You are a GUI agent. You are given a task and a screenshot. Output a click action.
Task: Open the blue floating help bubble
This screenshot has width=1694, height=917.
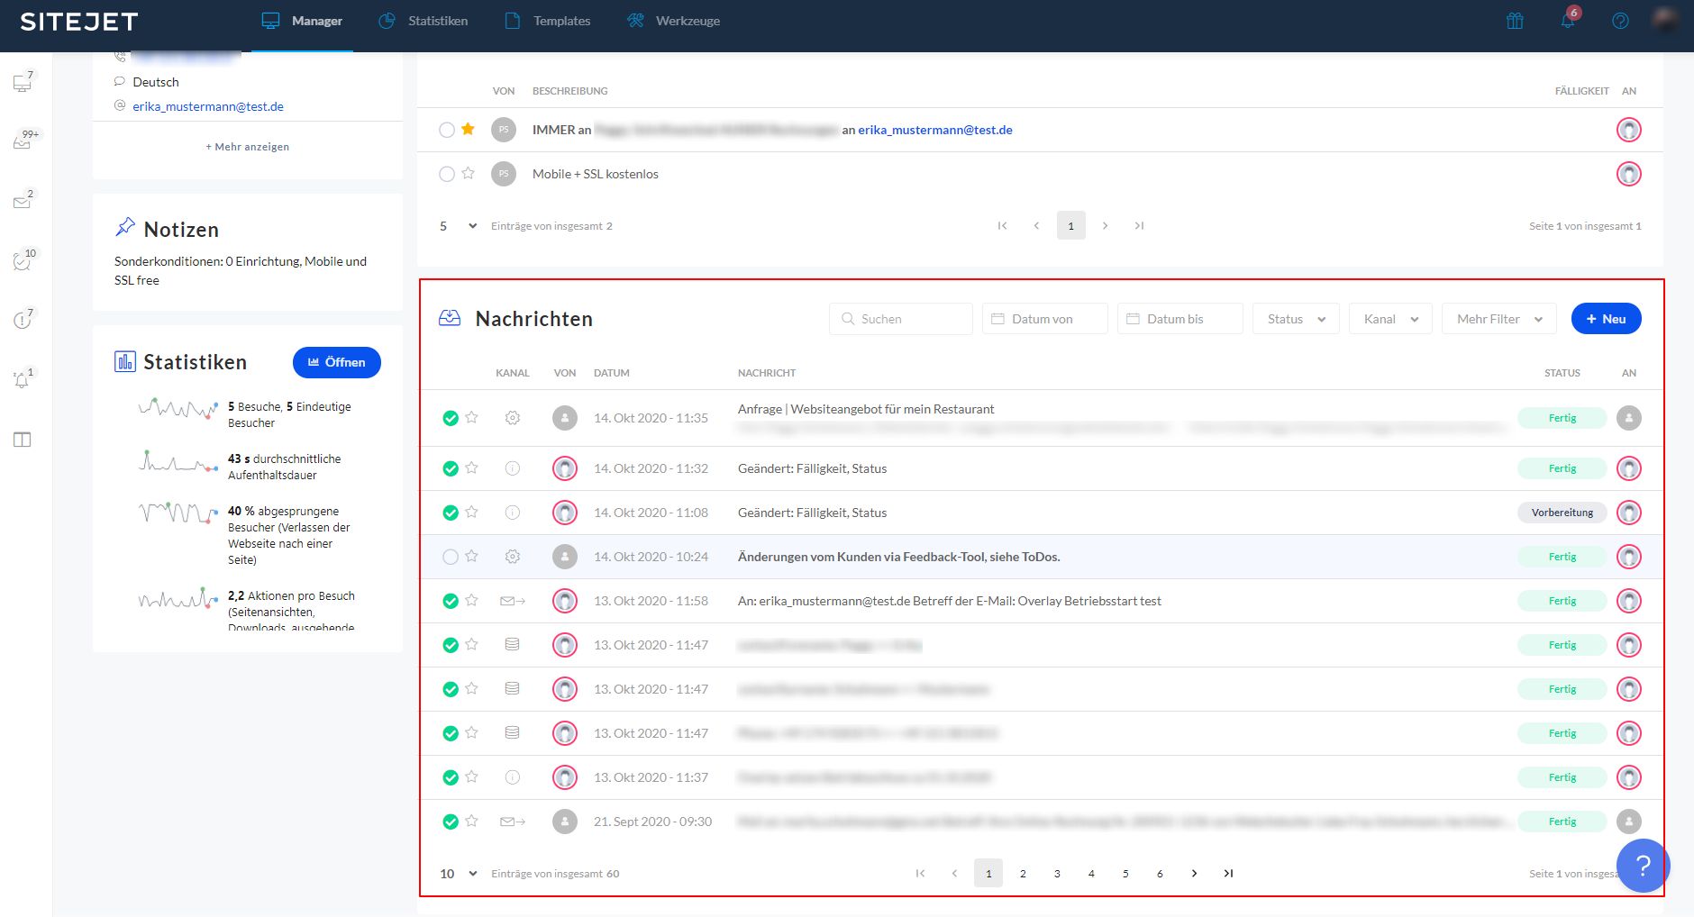pyautogui.click(x=1643, y=866)
